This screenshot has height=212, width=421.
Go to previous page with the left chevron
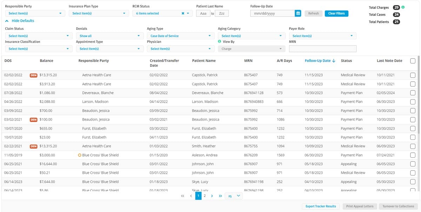pos(190,196)
